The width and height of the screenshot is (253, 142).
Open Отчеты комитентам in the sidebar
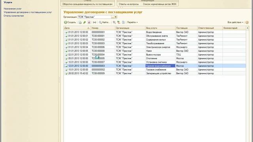pos(14,16)
